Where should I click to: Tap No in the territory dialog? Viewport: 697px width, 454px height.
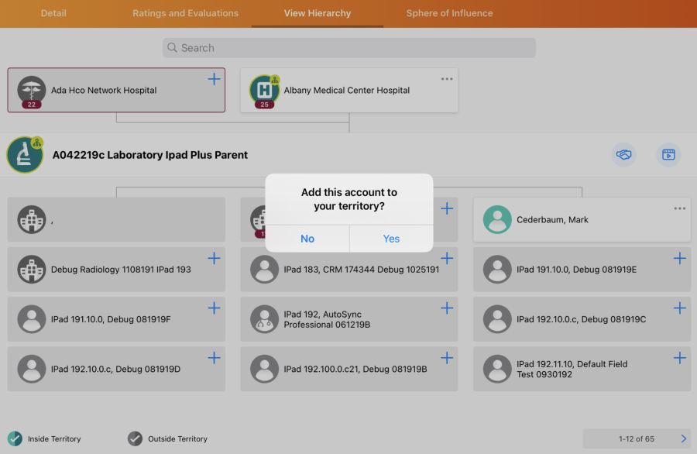(x=307, y=239)
